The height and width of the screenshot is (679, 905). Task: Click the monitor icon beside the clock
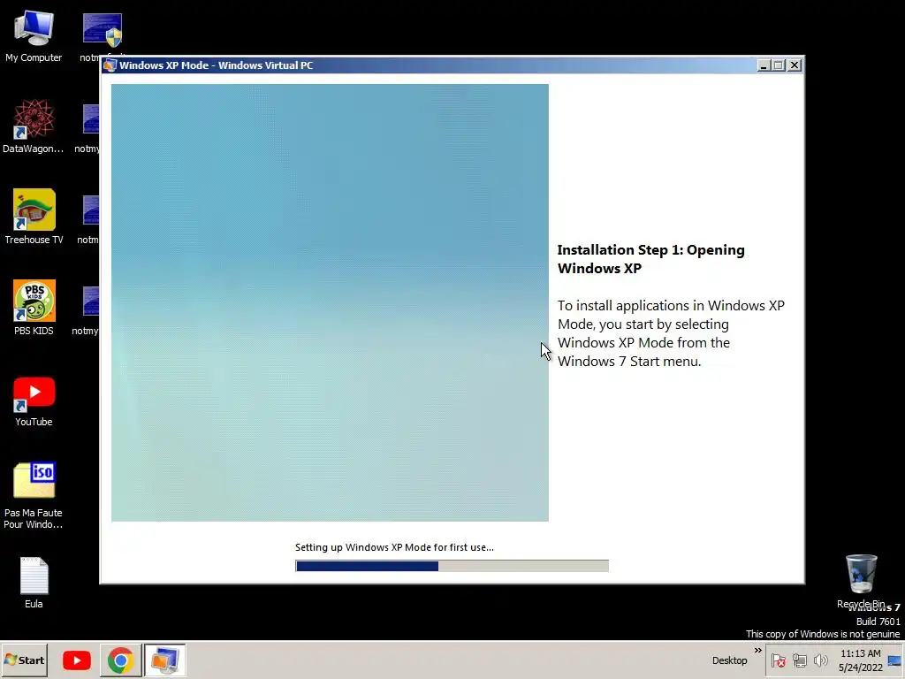(x=894, y=661)
